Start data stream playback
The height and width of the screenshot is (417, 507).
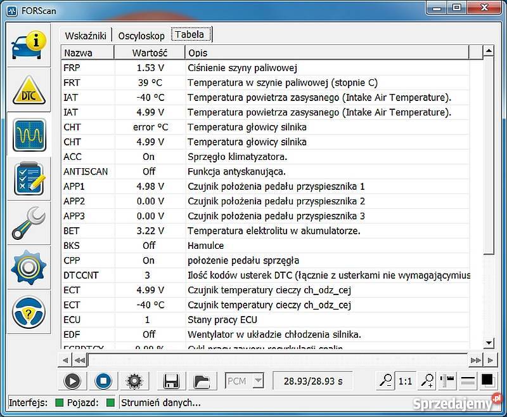point(72,381)
